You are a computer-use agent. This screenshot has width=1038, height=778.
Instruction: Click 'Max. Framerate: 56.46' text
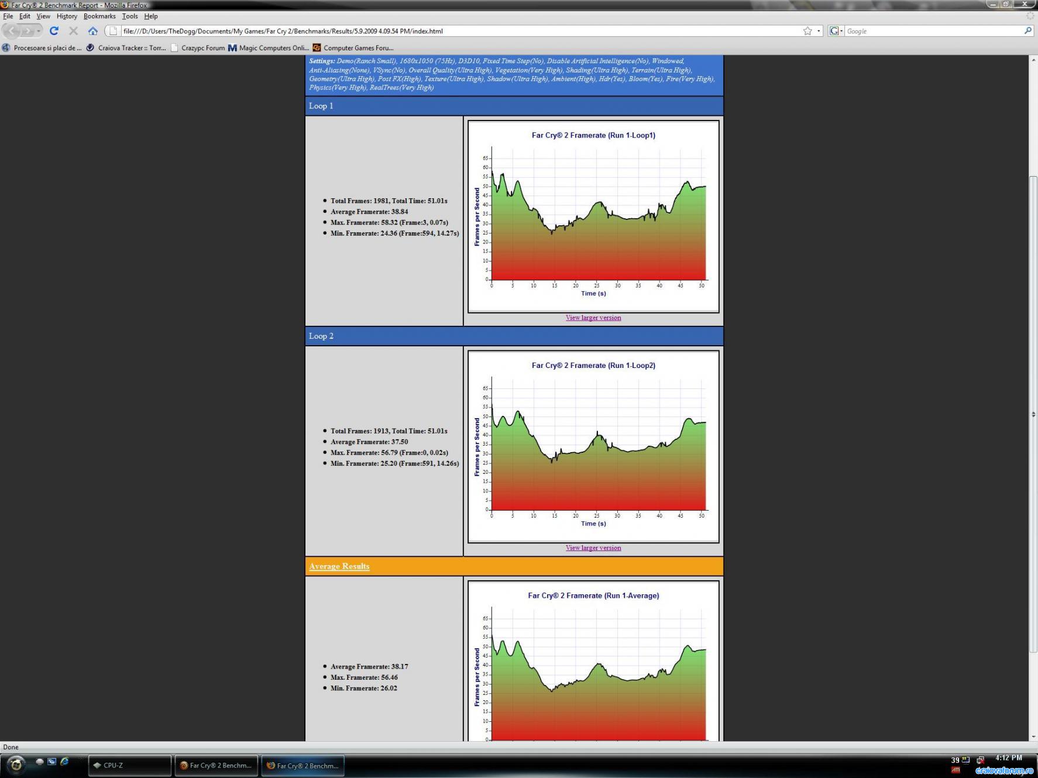(x=364, y=677)
